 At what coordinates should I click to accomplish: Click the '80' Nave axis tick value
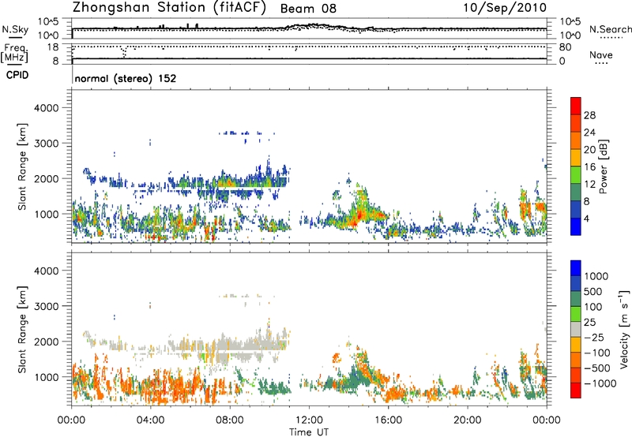[565, 47]
